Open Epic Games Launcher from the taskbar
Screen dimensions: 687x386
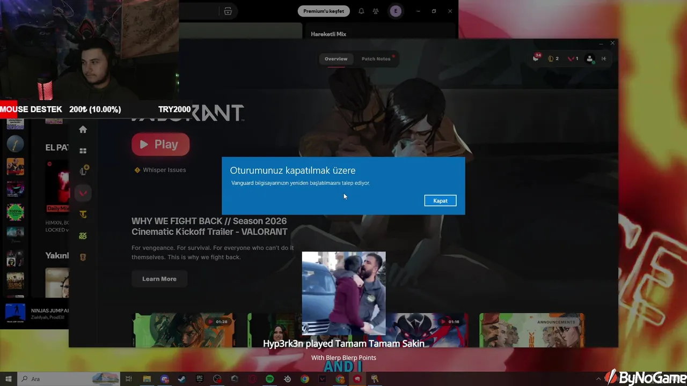(200, 379)
